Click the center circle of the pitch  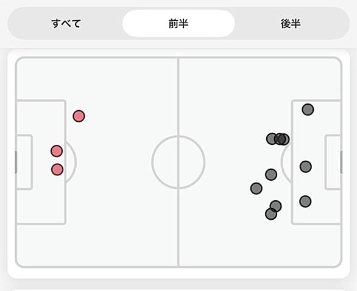178,162
